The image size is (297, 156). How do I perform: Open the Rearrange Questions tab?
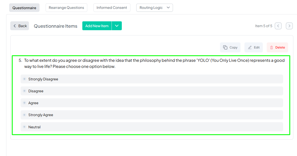tap(66, 8)
